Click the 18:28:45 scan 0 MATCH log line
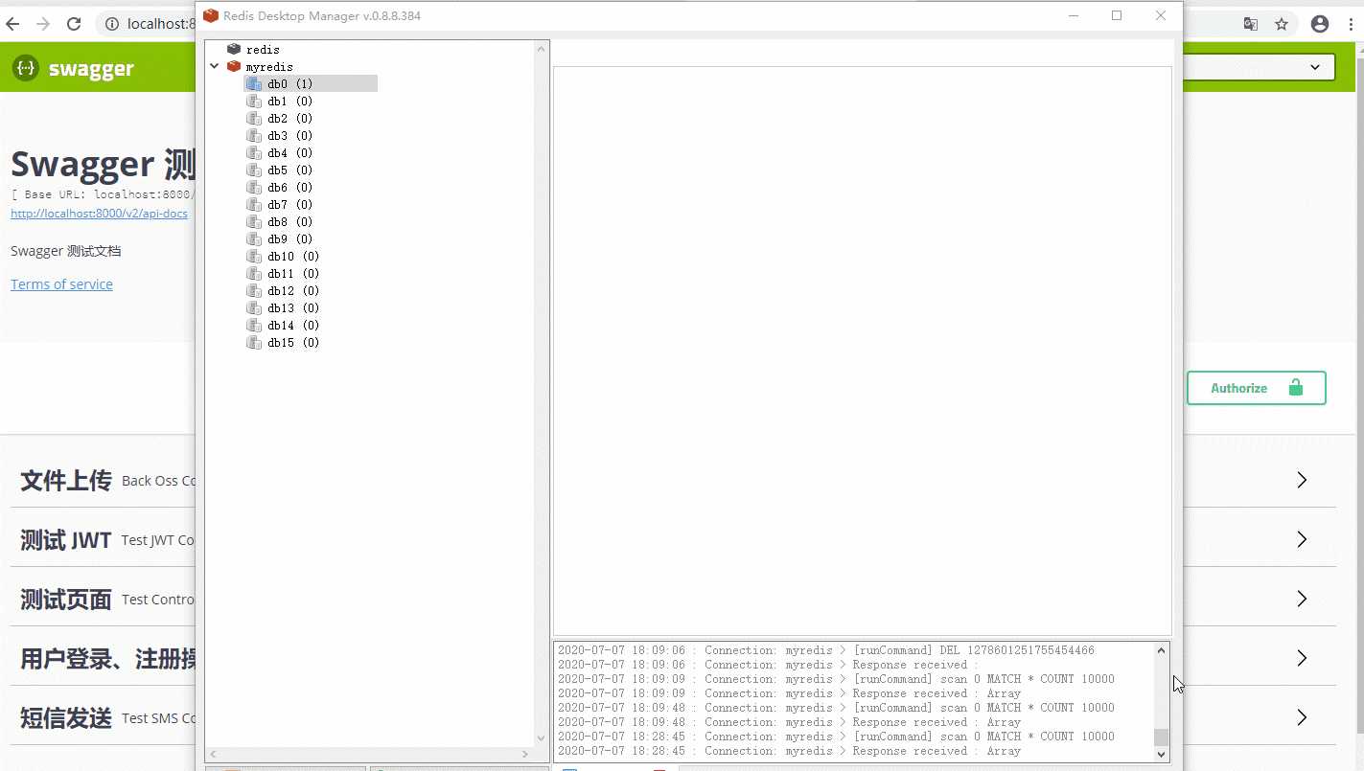 [x=836, y=737]
